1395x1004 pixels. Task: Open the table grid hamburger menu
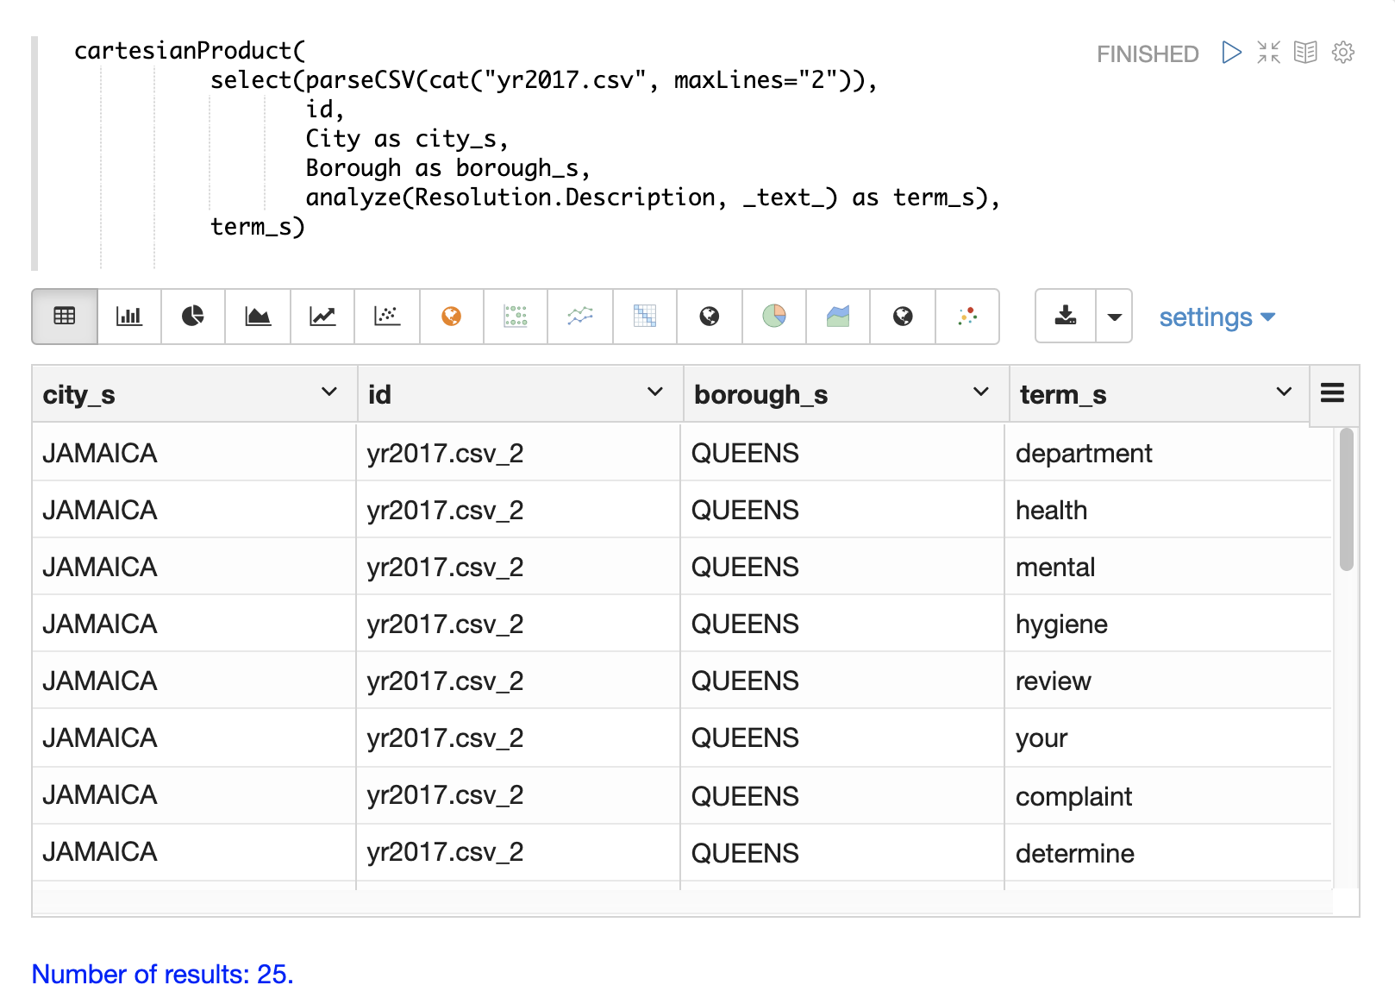point(1332,393)
